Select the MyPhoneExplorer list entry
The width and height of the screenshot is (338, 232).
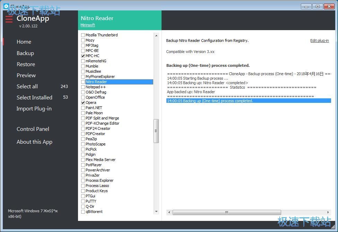[x=100, y=77]
